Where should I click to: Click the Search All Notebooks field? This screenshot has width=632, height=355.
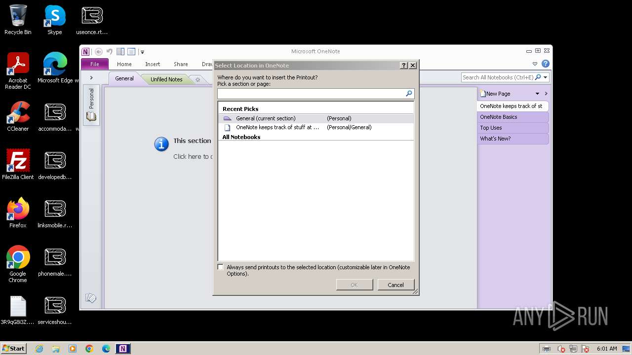point(498,77)
